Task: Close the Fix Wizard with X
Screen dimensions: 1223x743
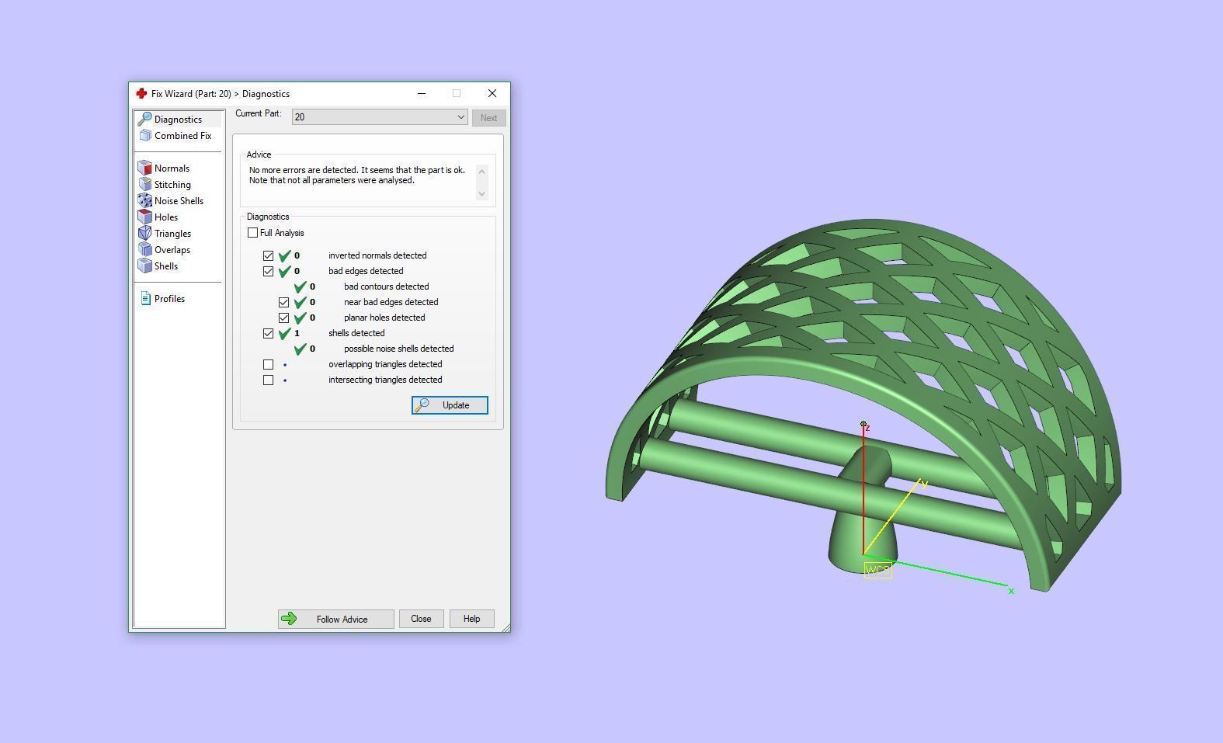Action: pyautogui.click(x=492, y=93)
